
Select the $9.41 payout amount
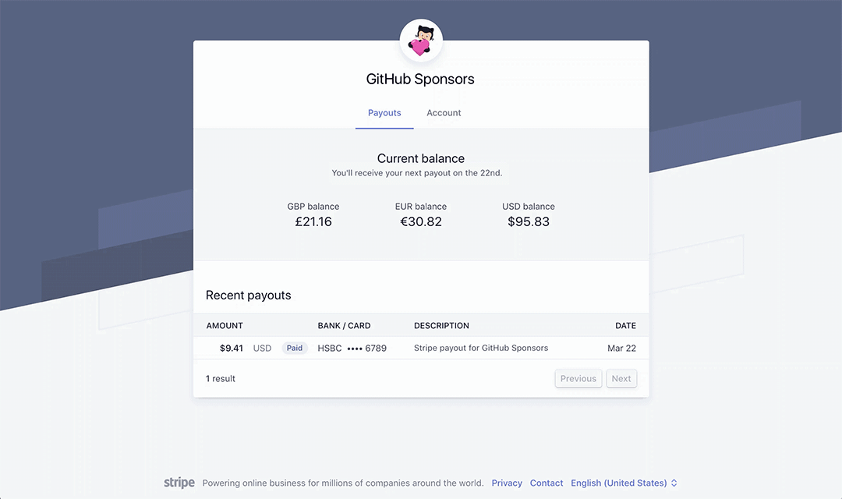(232, 348)
